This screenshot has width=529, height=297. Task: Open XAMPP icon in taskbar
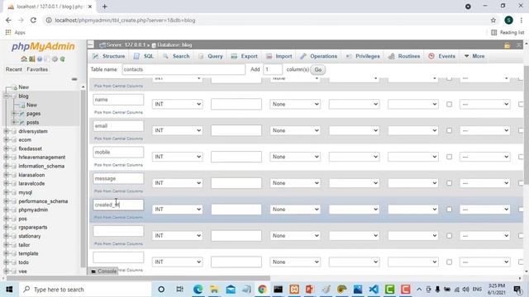coord(294,290)
